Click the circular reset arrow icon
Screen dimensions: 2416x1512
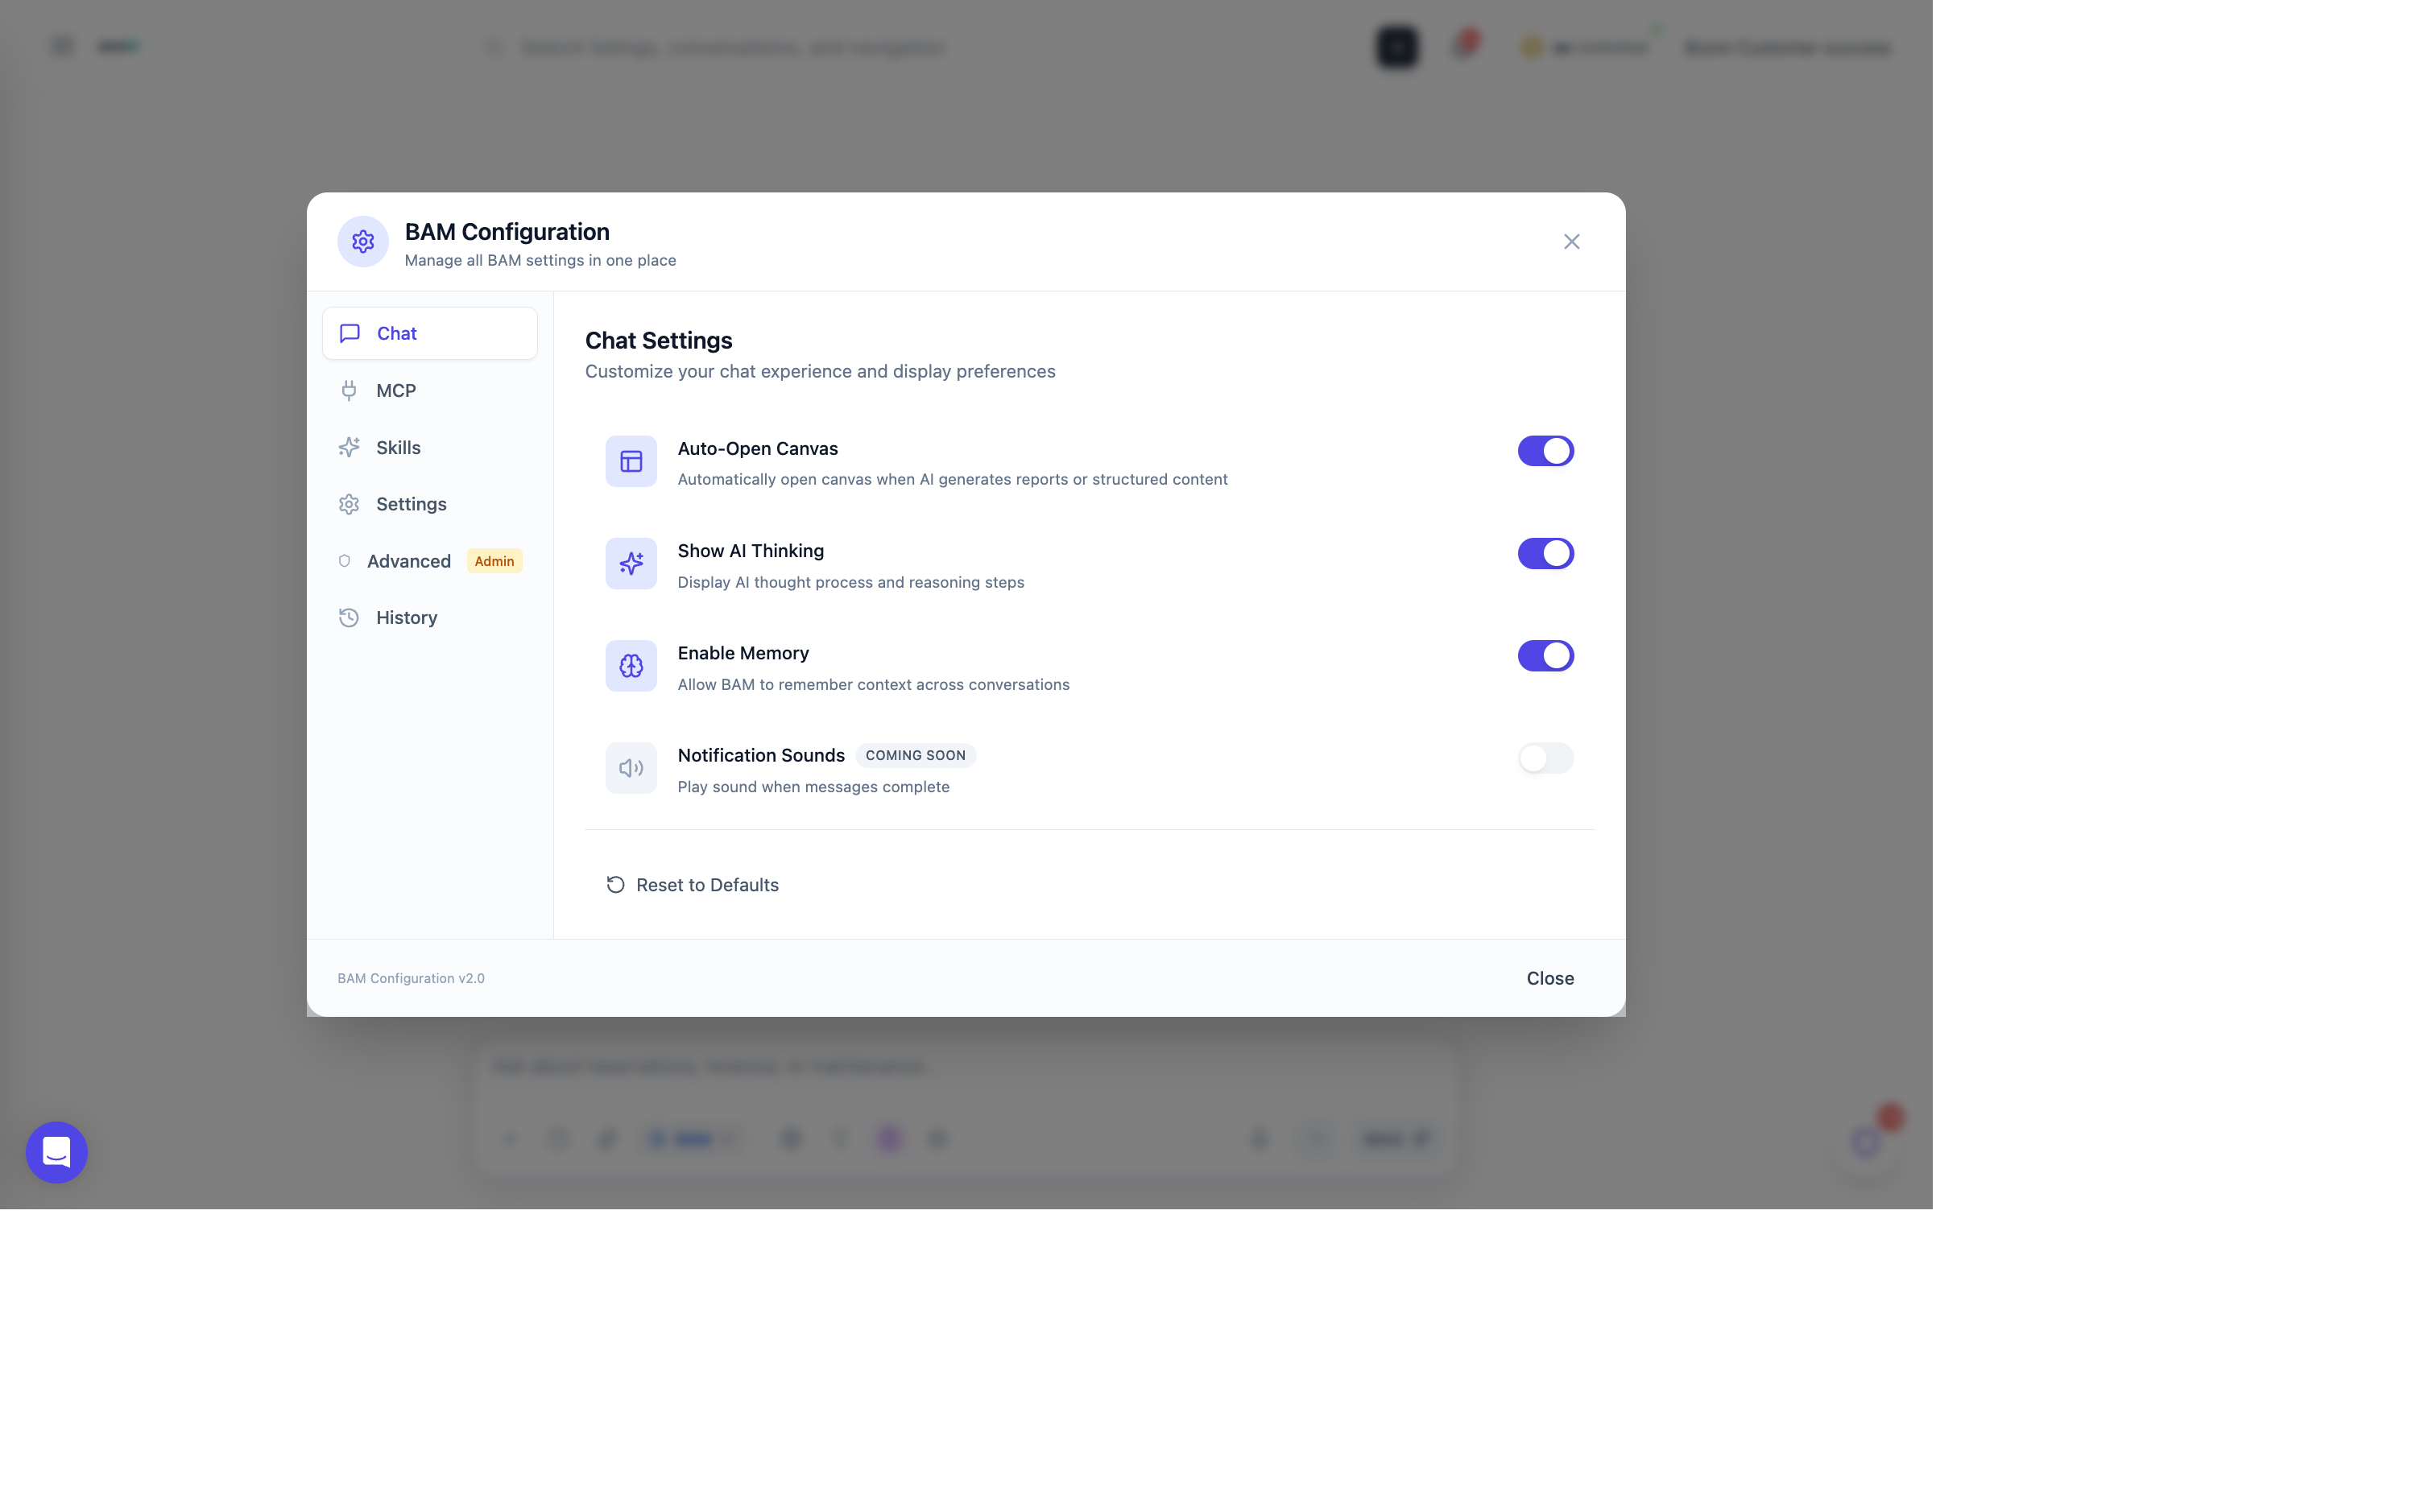tap(615, 884)
